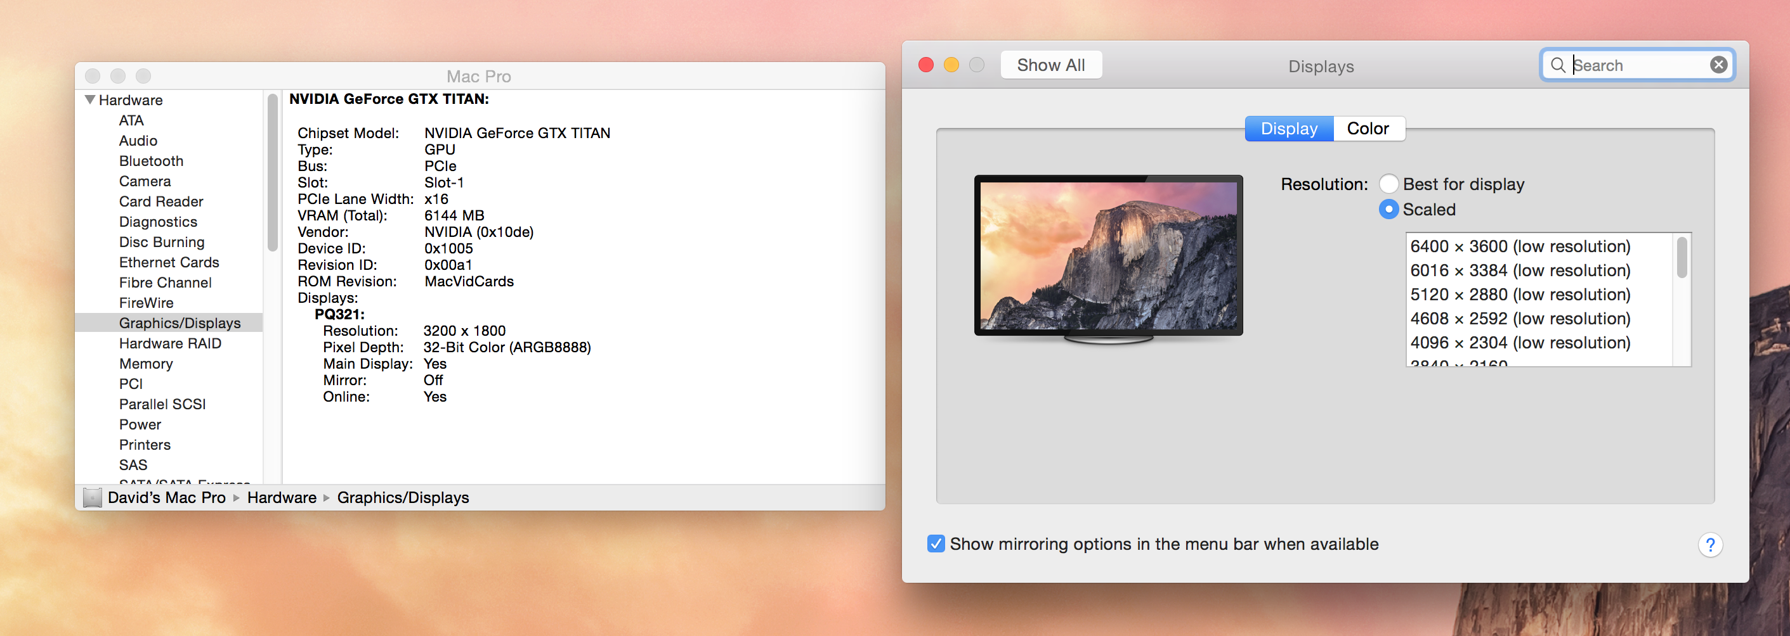
Task: Select Power in the sidebar
Action: (x=140, y=424)
